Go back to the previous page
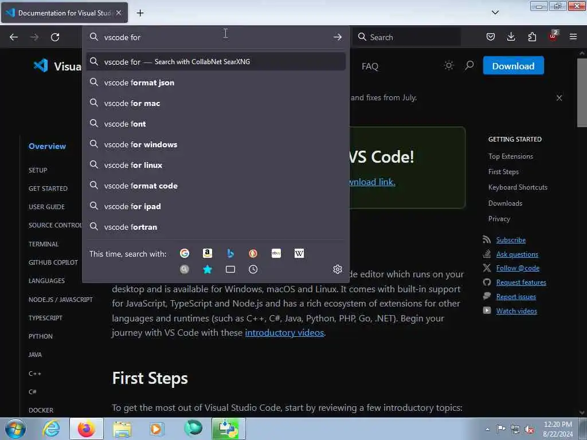 coord(14,37)
